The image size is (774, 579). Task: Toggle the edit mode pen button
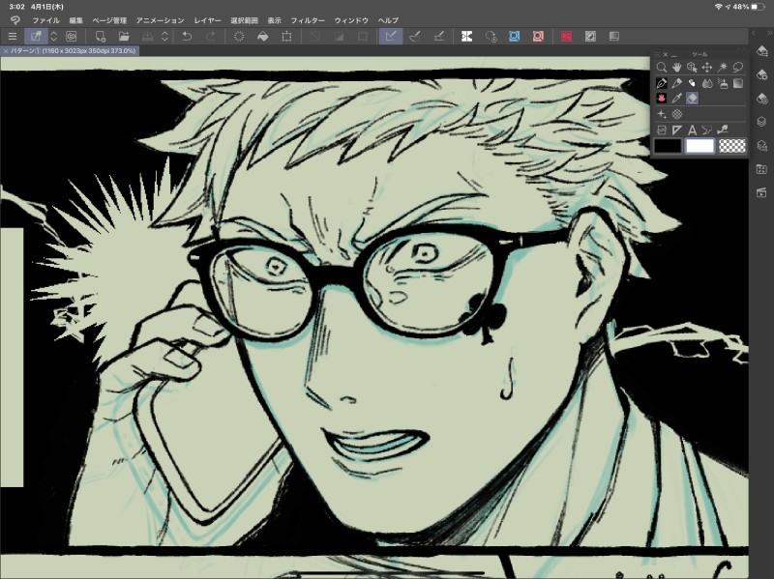tap(36, 37)
